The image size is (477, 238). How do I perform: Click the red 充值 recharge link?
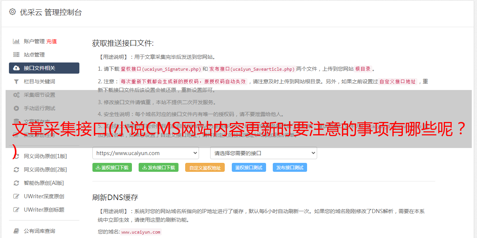pos(51,41)
